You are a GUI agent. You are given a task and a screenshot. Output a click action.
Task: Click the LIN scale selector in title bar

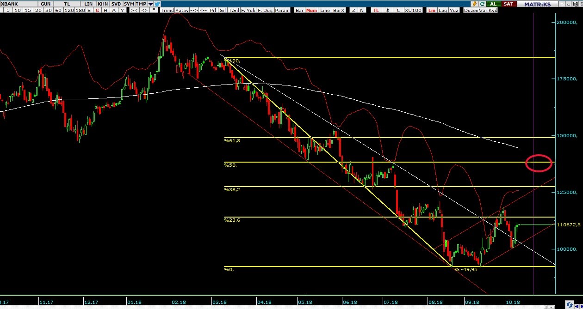88,4
